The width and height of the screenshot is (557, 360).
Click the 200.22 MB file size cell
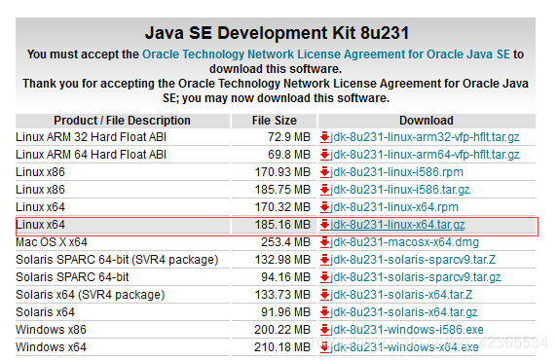click(282, 330)
